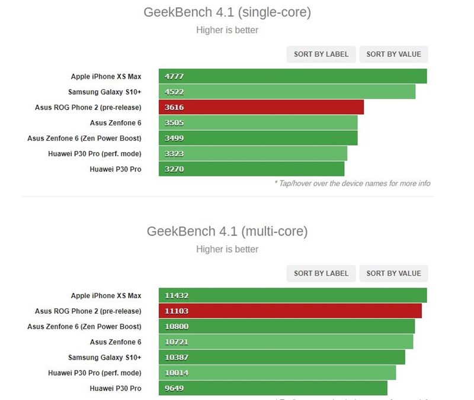Viewport: 474px width, 400px height.
Task: Click the red 3616 single-core bar
Action: 261,107
